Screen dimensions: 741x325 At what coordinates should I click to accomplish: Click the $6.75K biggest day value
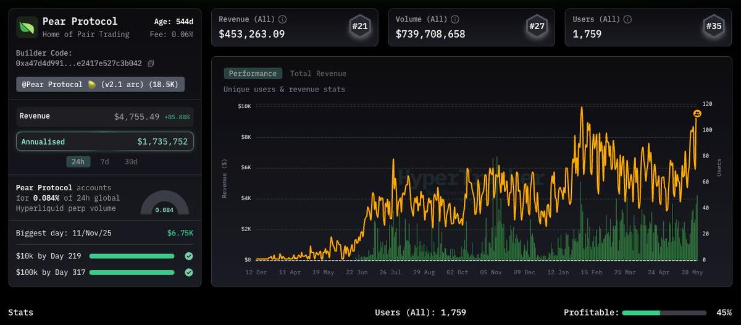coord(180,233)
